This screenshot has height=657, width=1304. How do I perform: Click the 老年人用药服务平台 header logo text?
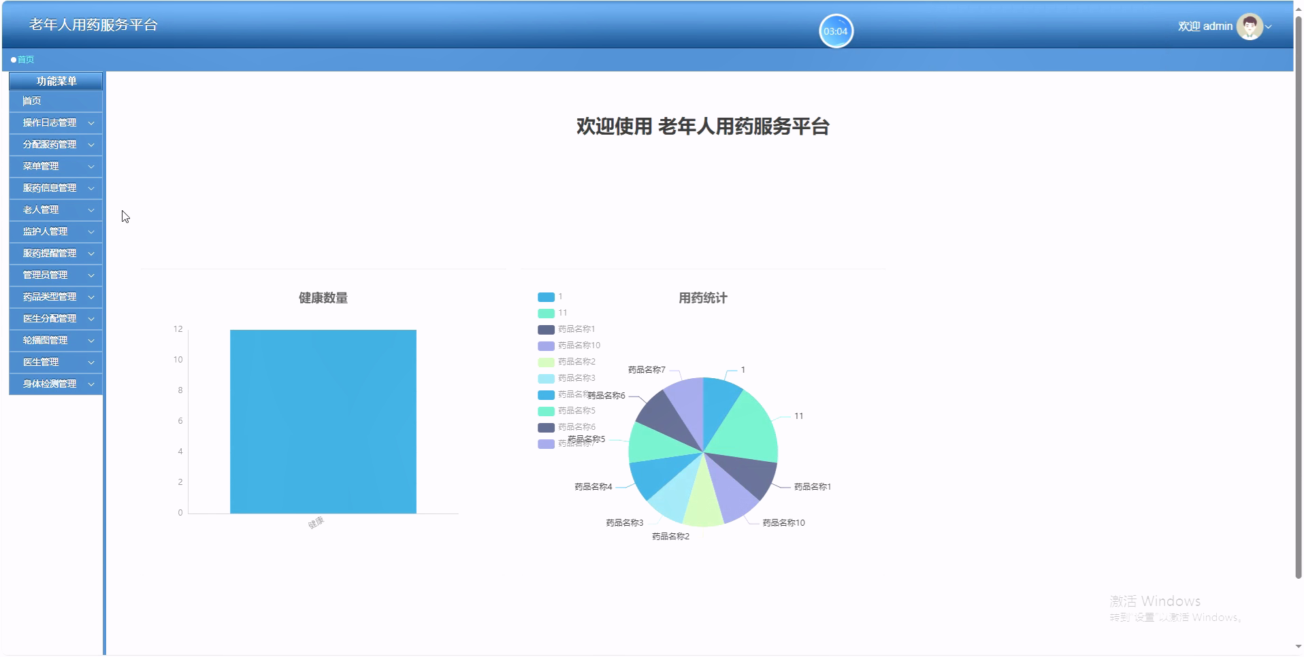tap(93, 25)
